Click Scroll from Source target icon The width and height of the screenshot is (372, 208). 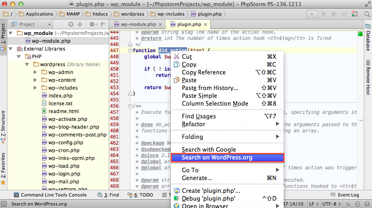coord(71,24)
